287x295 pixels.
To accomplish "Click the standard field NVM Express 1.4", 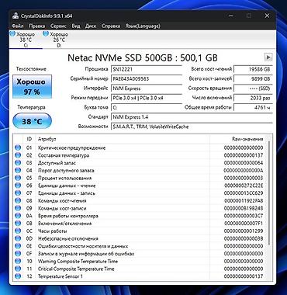I will [x=192, y=117].
